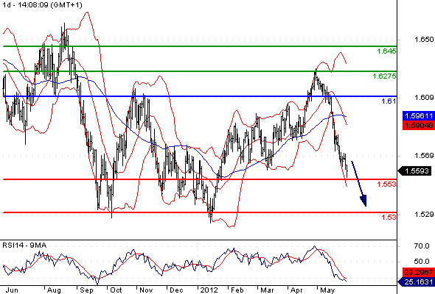Click the 1.5593 current price marker
This screenshot has height=294, width=435.
tap(415, 171)
